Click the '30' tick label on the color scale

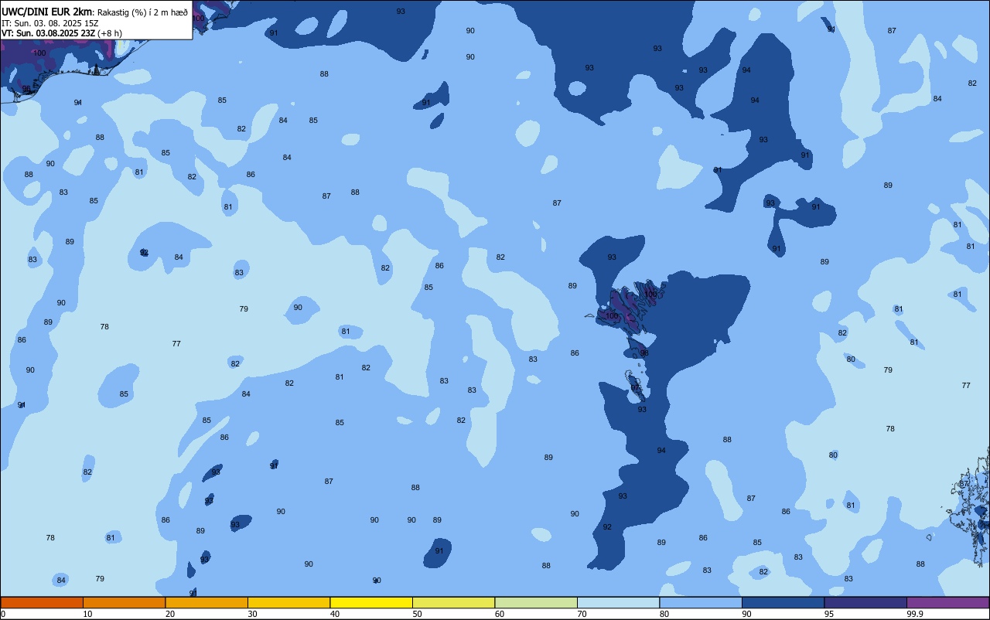(252, 614)
